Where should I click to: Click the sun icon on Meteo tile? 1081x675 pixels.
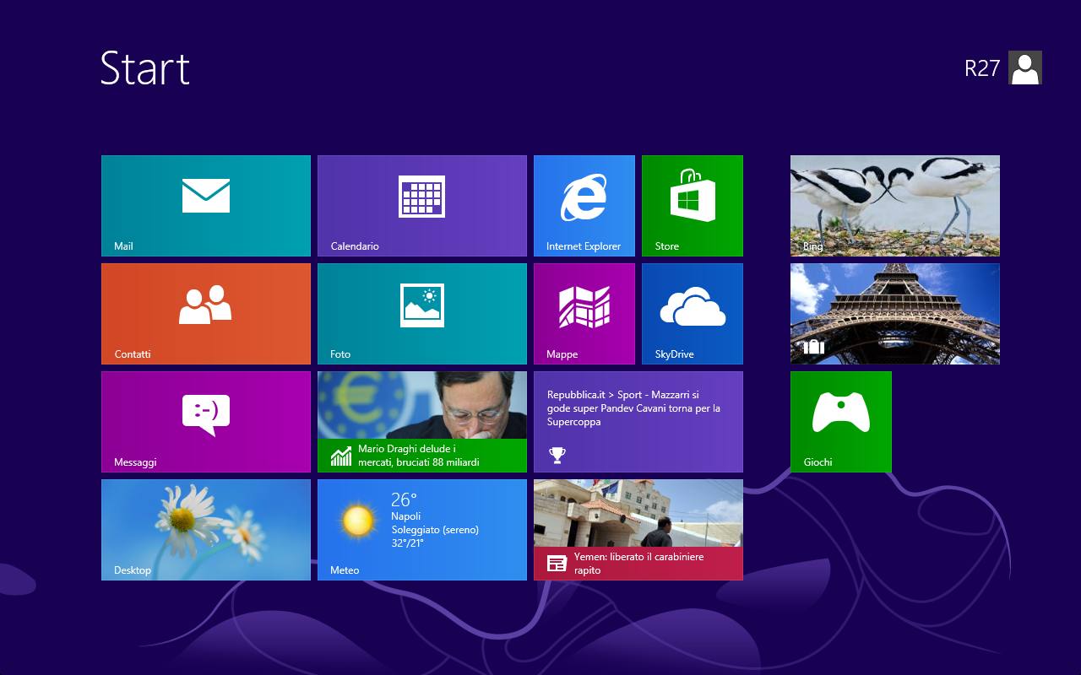point(359,521)
